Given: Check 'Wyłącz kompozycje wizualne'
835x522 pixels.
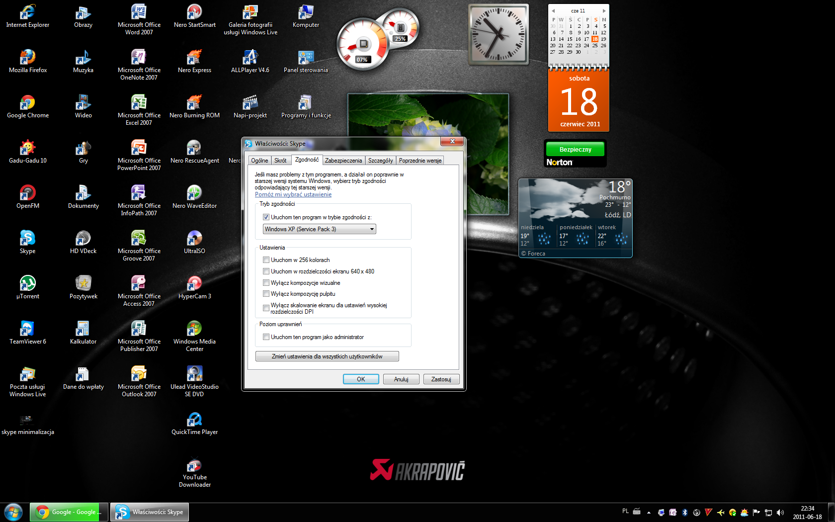Looking at the screenshot, I should pyautogui.click(x=266, y=283).
